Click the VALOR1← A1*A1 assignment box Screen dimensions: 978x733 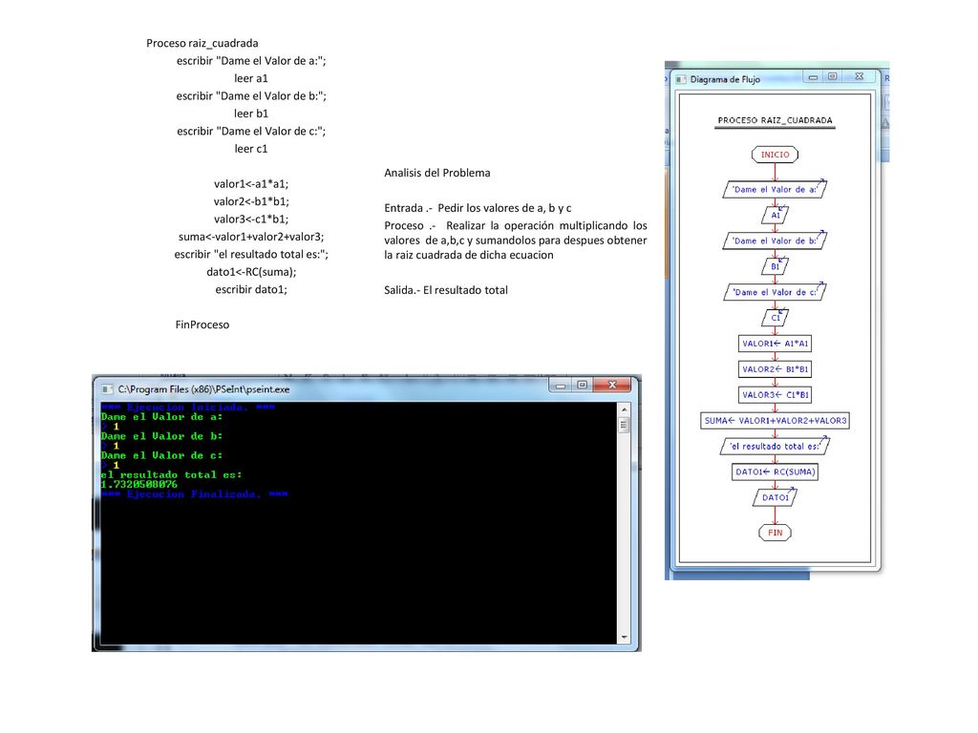pyautogui.click(x=776, y=344)
